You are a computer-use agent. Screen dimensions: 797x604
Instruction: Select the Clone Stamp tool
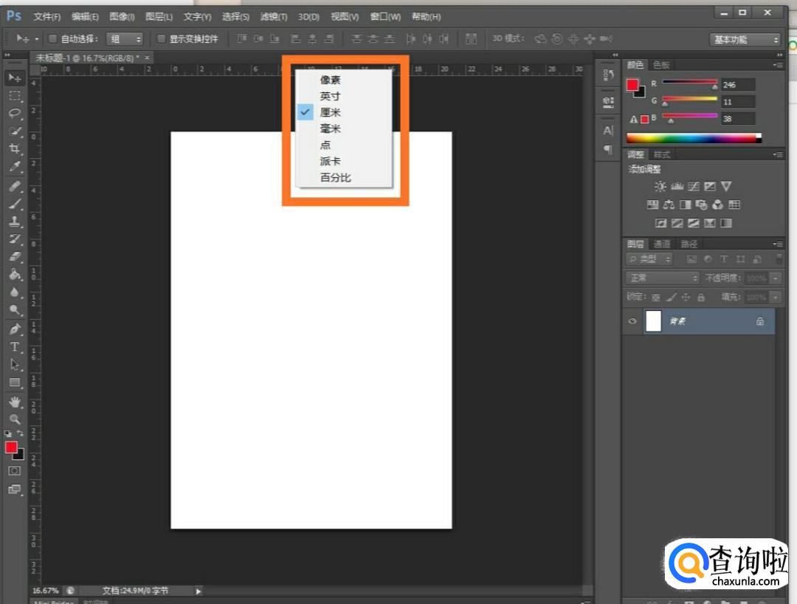pos(14,221)
